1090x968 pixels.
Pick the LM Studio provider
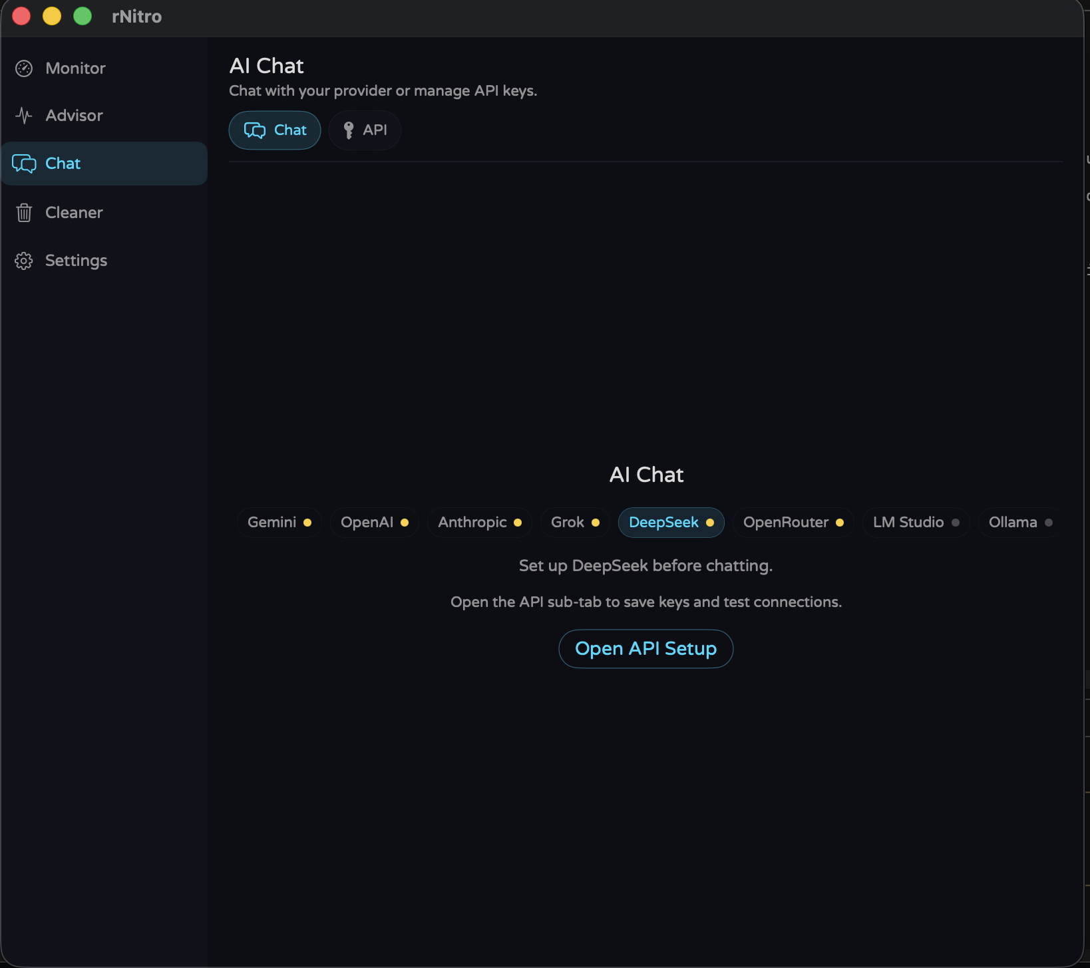[916, 523]
